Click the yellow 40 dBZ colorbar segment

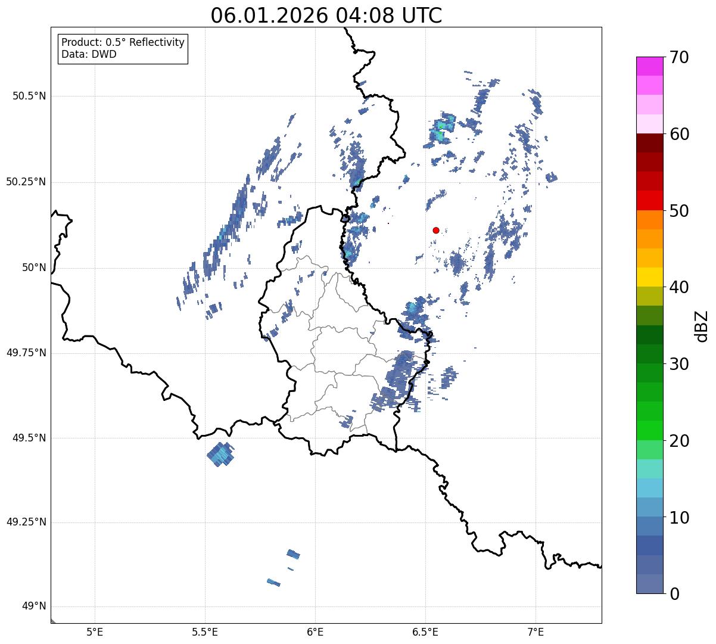click(650, 277)
